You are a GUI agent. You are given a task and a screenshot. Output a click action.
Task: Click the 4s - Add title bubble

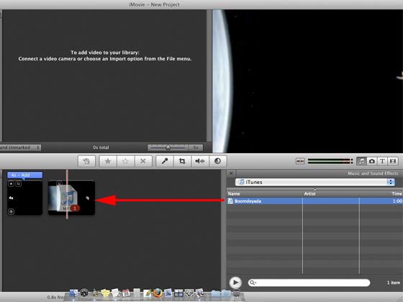point(24,175)
